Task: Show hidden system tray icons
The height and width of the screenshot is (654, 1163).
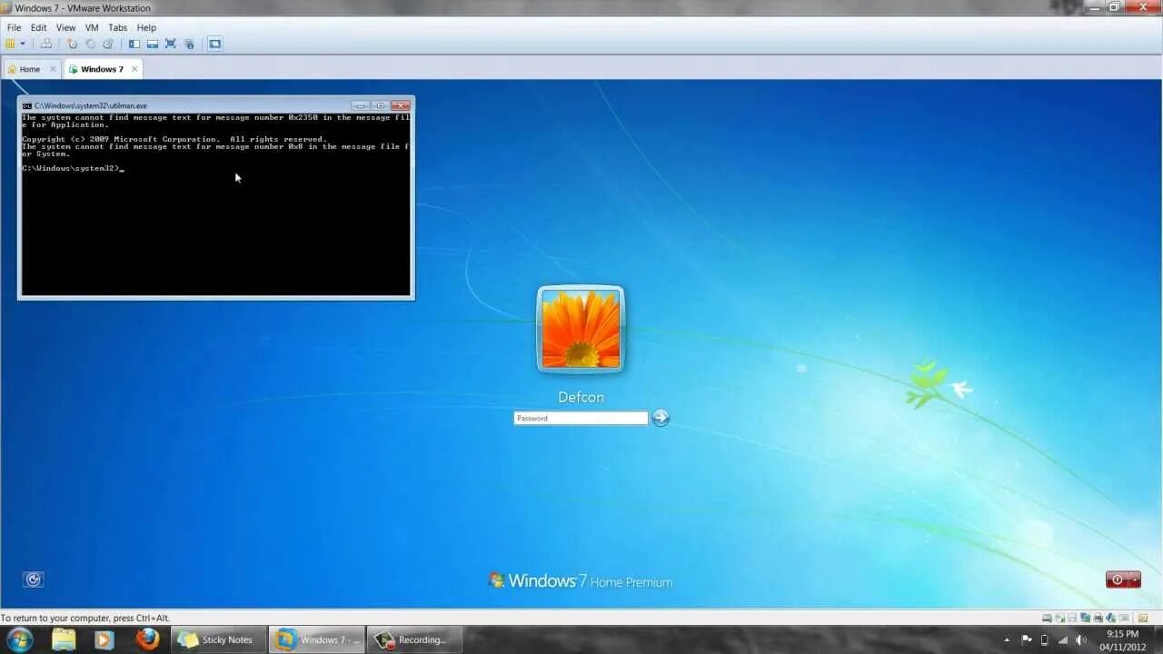Action: click(1007, 639)
